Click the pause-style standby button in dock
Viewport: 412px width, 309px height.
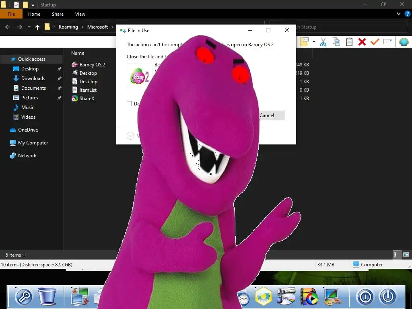click(x=365, y=297)
